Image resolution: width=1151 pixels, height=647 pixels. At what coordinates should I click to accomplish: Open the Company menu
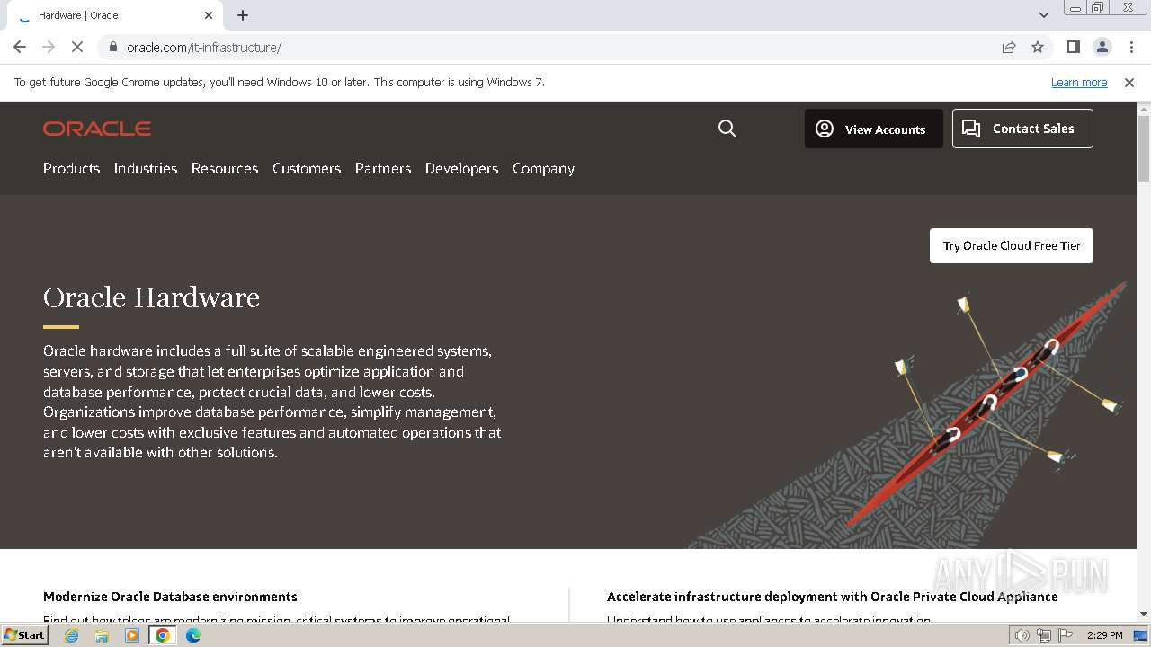[543, 168]
